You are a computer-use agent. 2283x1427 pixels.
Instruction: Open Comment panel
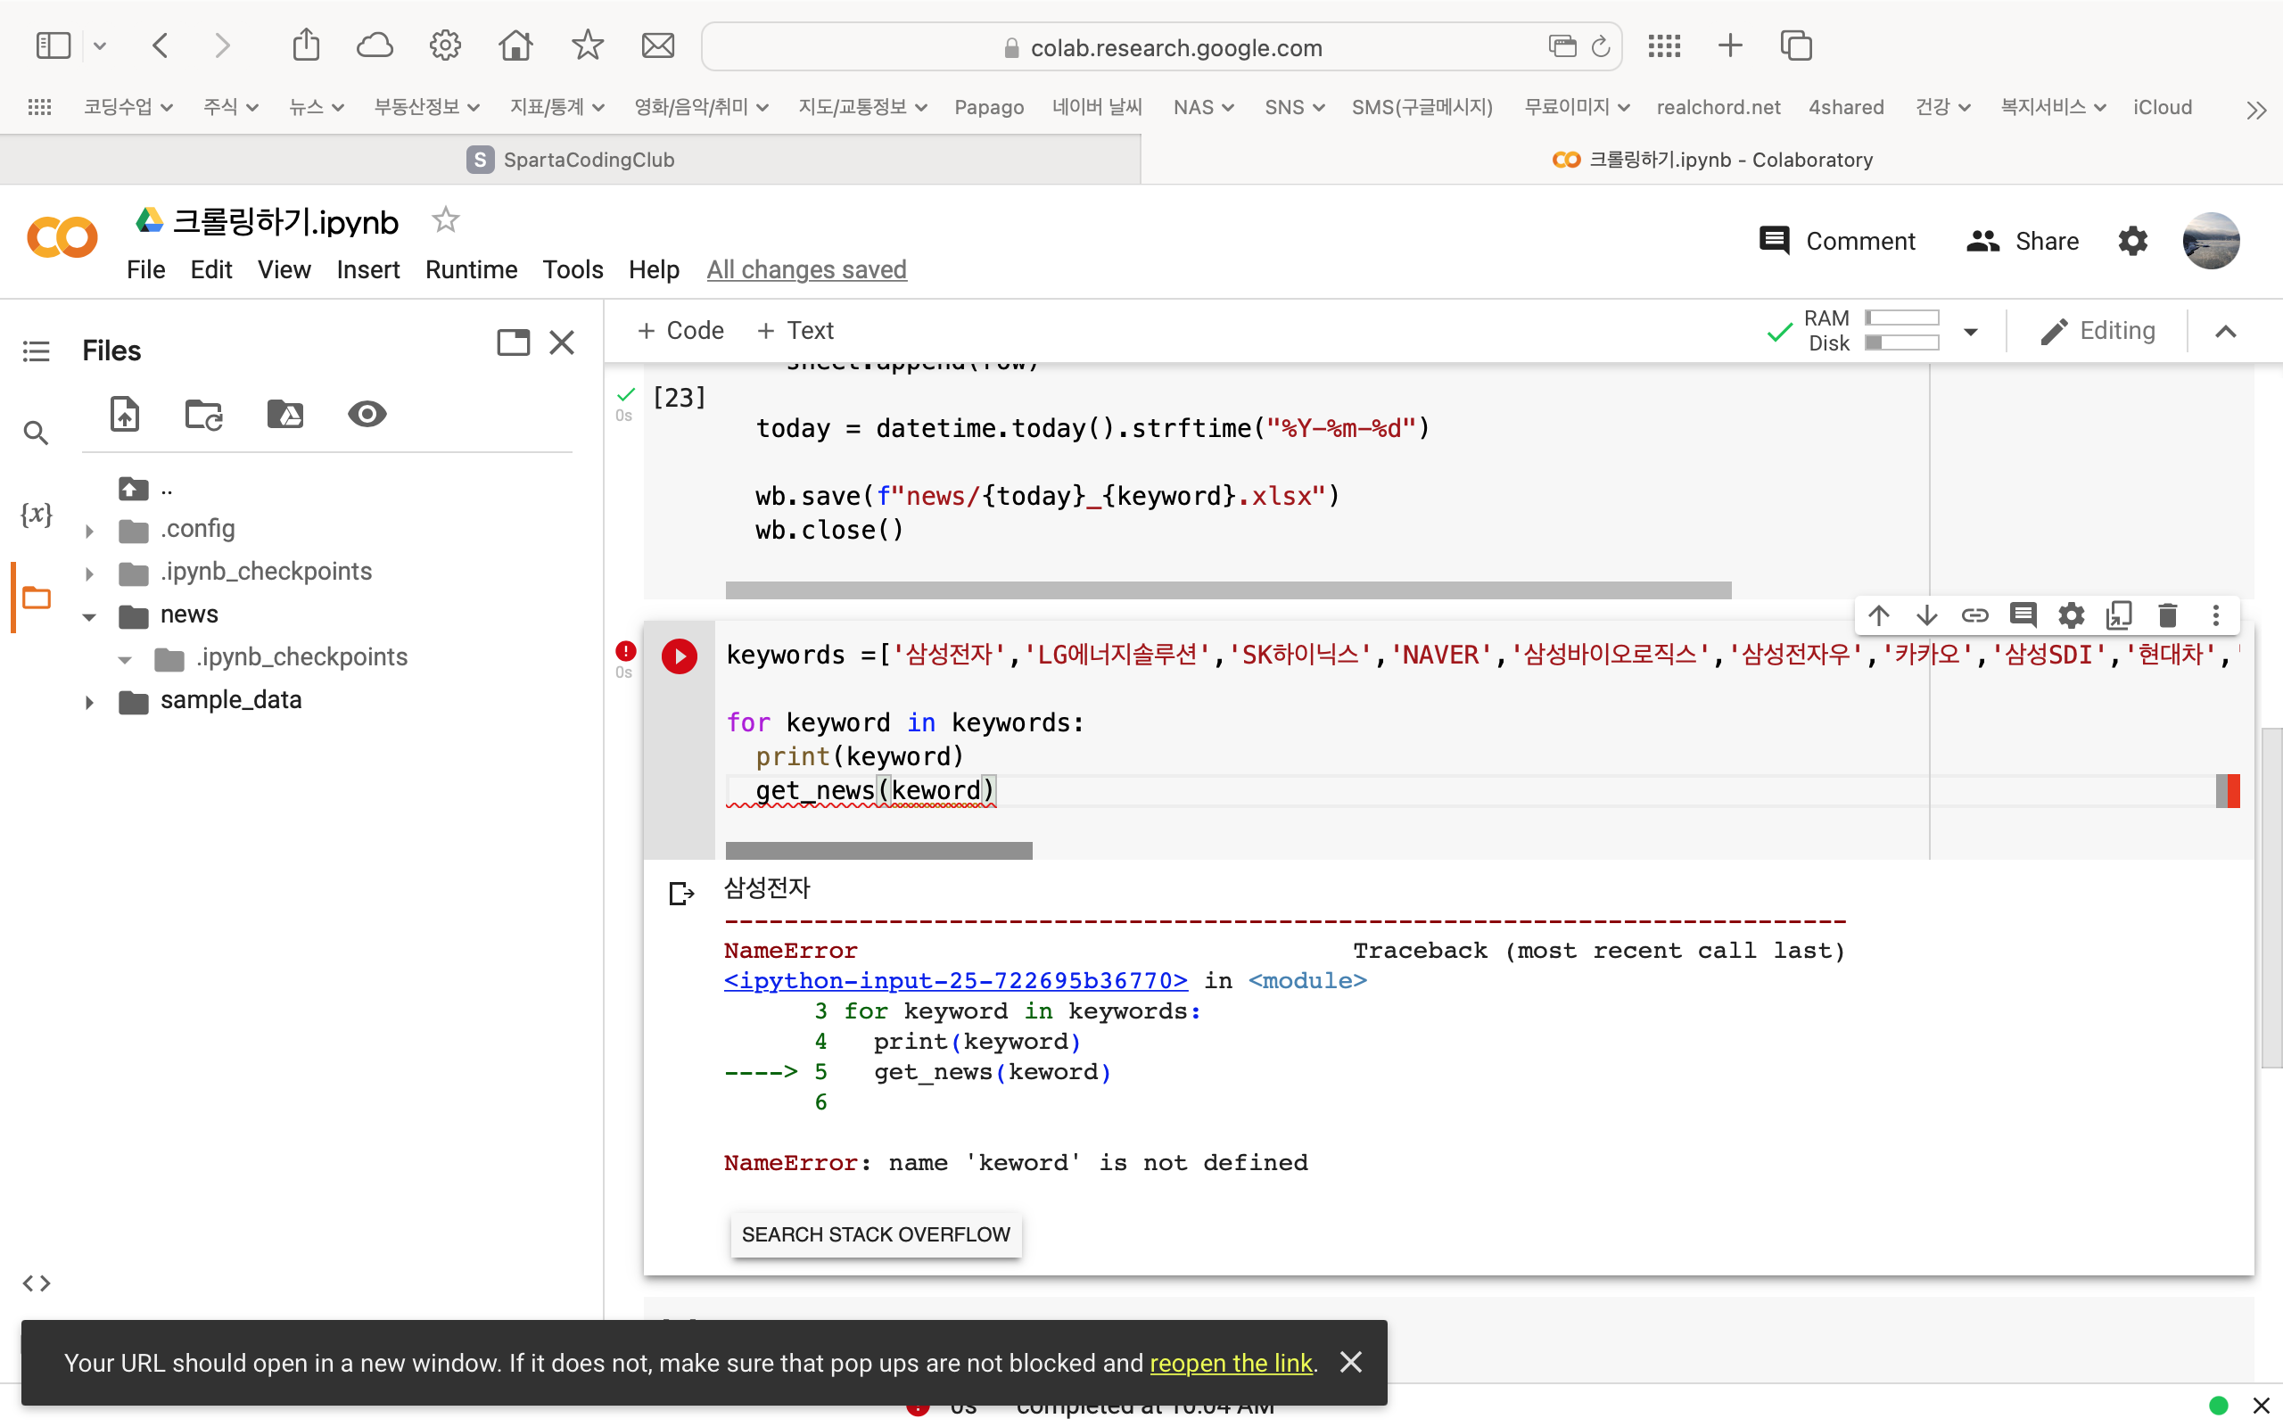1838,241
